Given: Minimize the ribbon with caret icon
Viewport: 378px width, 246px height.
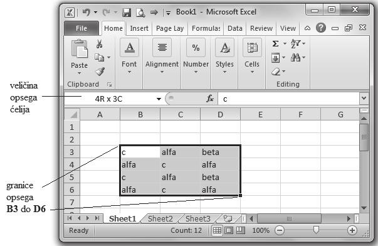Looking at the screenshot, I should click(307, 28).
